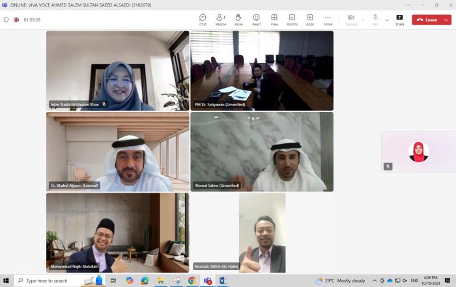Change the meeting View layout
Screen dimensions: 456x287
point(274,20)
